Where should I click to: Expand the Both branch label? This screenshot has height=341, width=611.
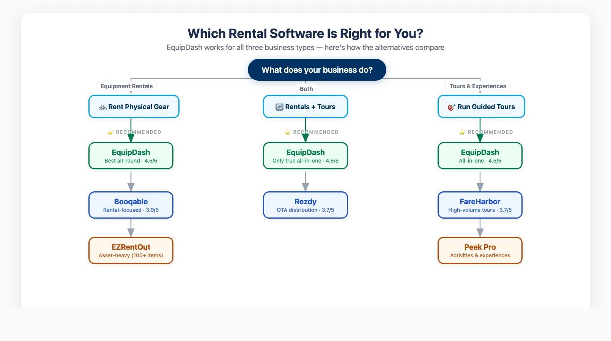pyautogui.click(x=306, y=88)
